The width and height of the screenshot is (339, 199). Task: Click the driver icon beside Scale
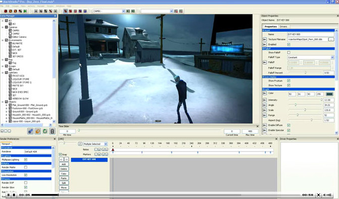tap(265, 110)
